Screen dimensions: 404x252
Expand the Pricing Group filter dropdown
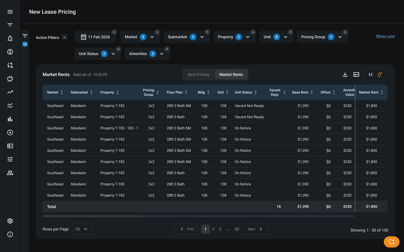click(x=340, y=37)
